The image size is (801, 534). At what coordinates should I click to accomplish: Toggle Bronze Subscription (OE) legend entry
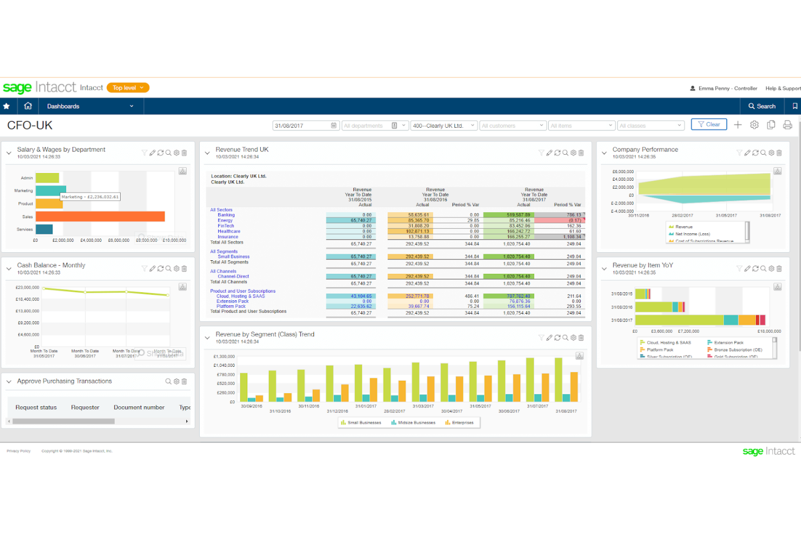[x=734, y=350]
